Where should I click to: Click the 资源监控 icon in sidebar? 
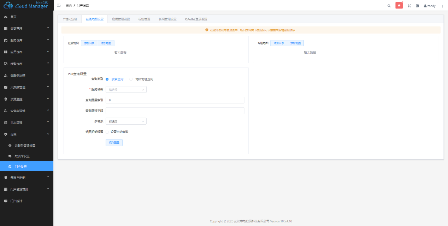pos(6,99)
